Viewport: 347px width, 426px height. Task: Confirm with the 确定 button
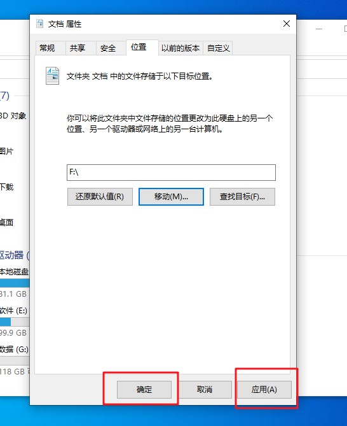(144, 389)
